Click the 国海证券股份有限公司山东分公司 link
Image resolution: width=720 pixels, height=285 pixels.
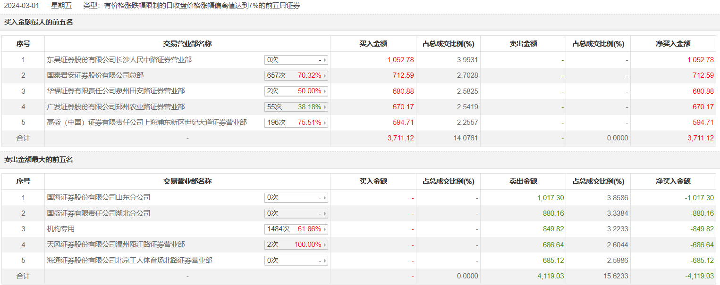pyautogui.click(x=99, y=197)
